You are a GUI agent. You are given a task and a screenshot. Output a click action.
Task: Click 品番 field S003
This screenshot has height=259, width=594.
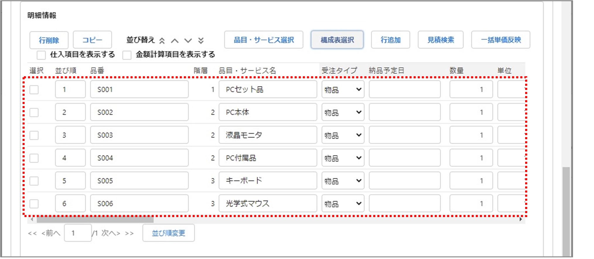point(139,135)
